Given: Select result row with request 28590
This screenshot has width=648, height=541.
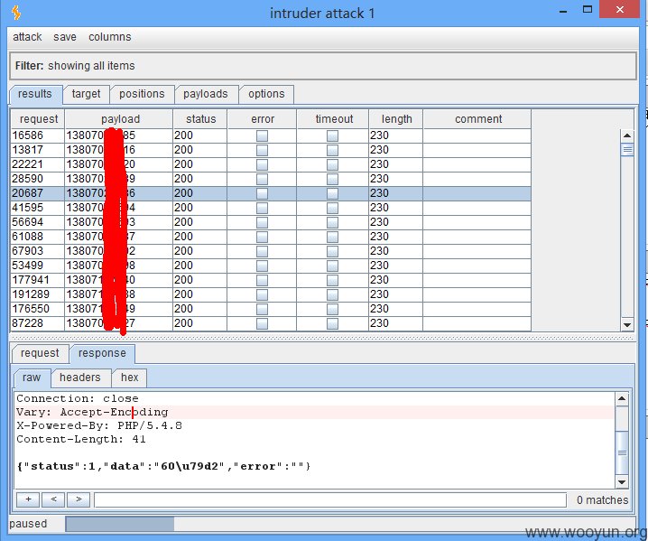Looking at the screenshot, I should coord(271,179).
